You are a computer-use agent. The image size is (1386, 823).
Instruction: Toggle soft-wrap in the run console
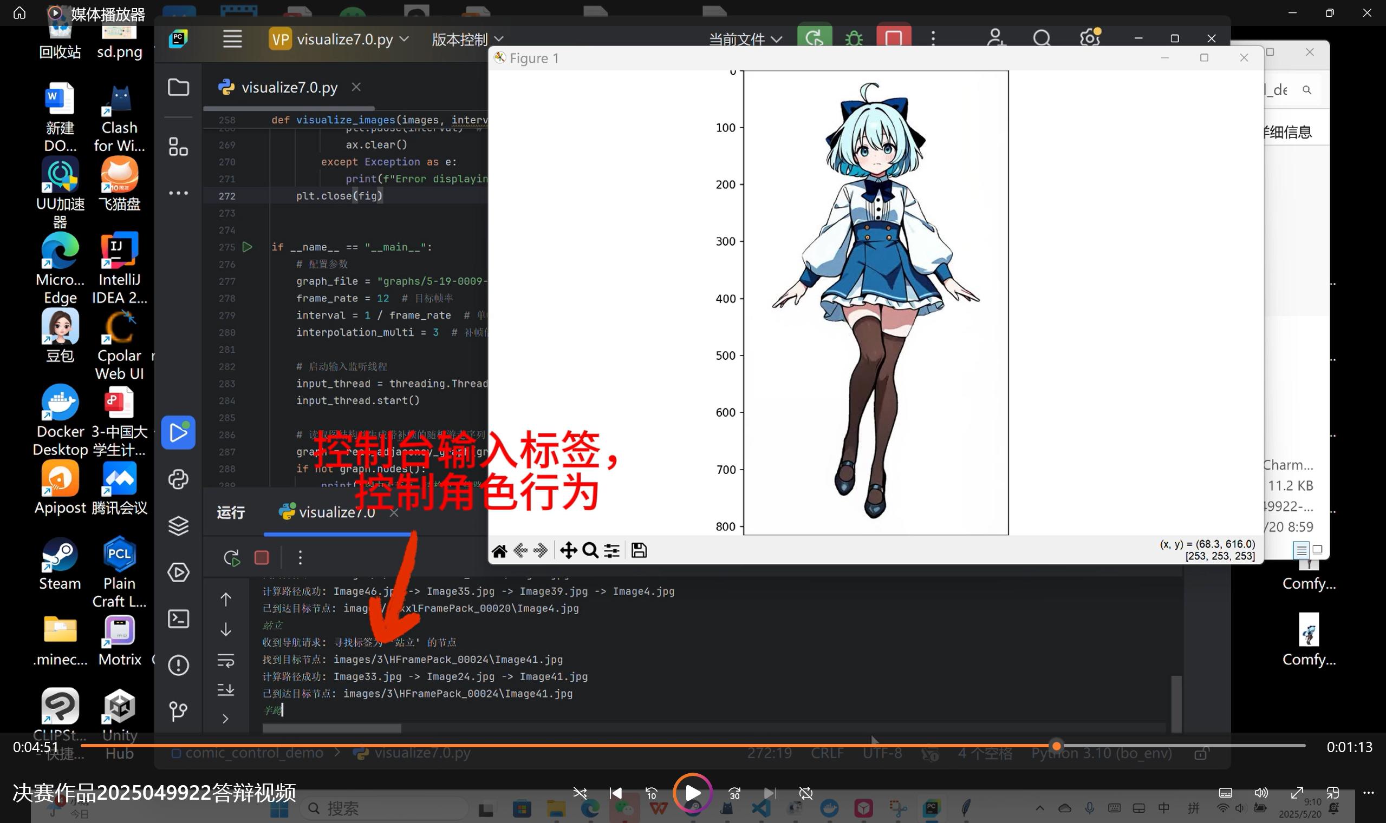click(226, 661)
